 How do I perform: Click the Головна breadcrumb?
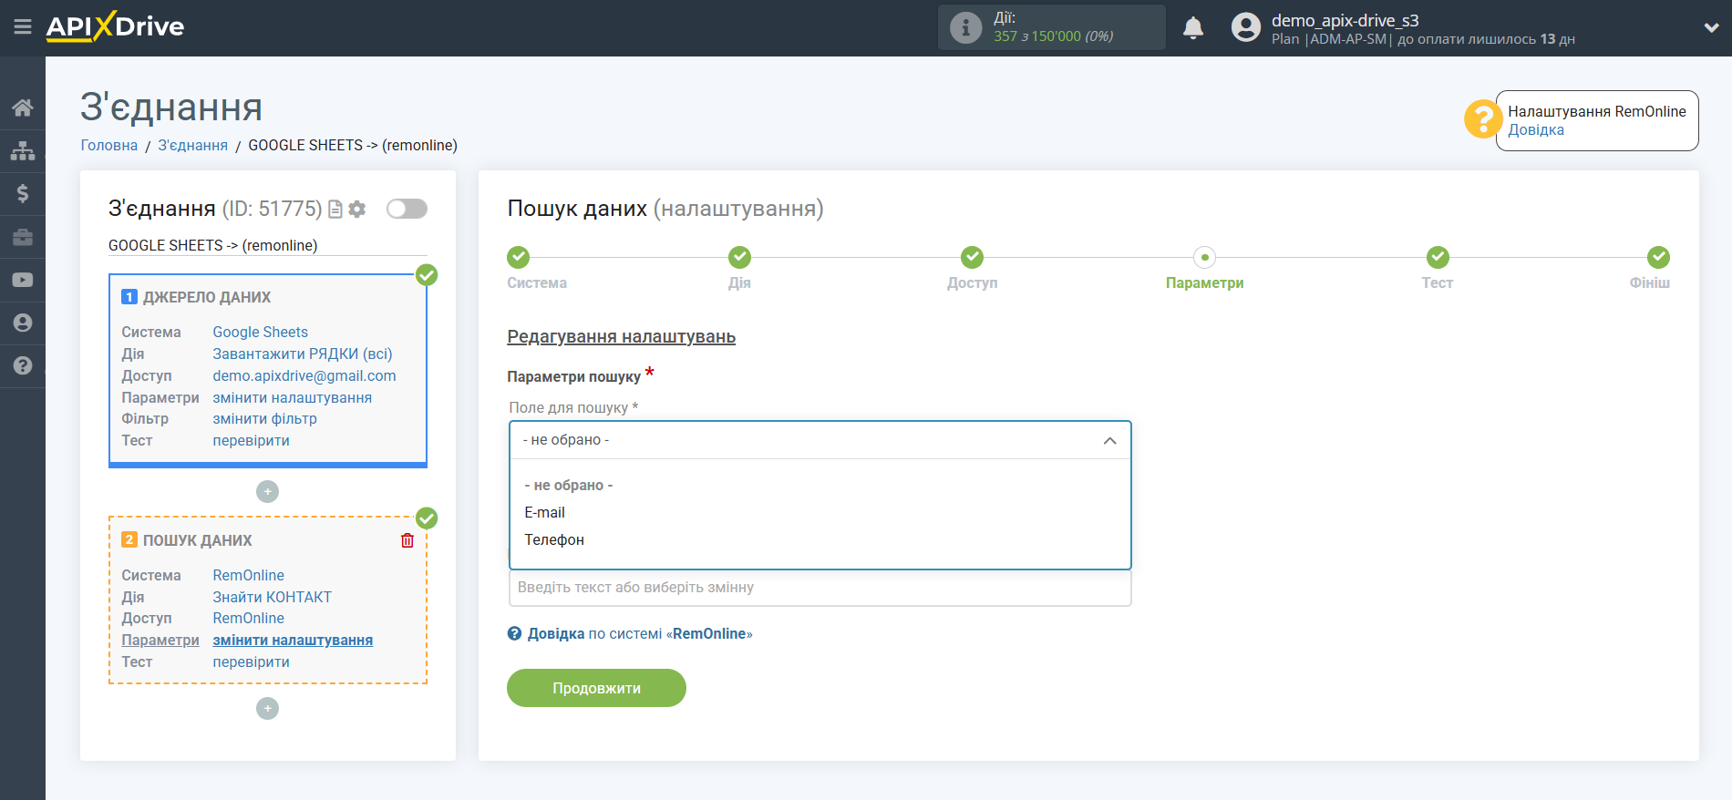[x=109, y=145]
